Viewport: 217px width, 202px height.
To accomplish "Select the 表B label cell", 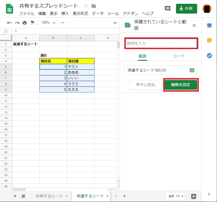I will [53, 55].
